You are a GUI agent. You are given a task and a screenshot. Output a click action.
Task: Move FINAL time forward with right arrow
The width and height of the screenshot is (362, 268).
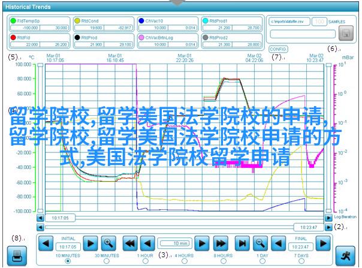323,243
